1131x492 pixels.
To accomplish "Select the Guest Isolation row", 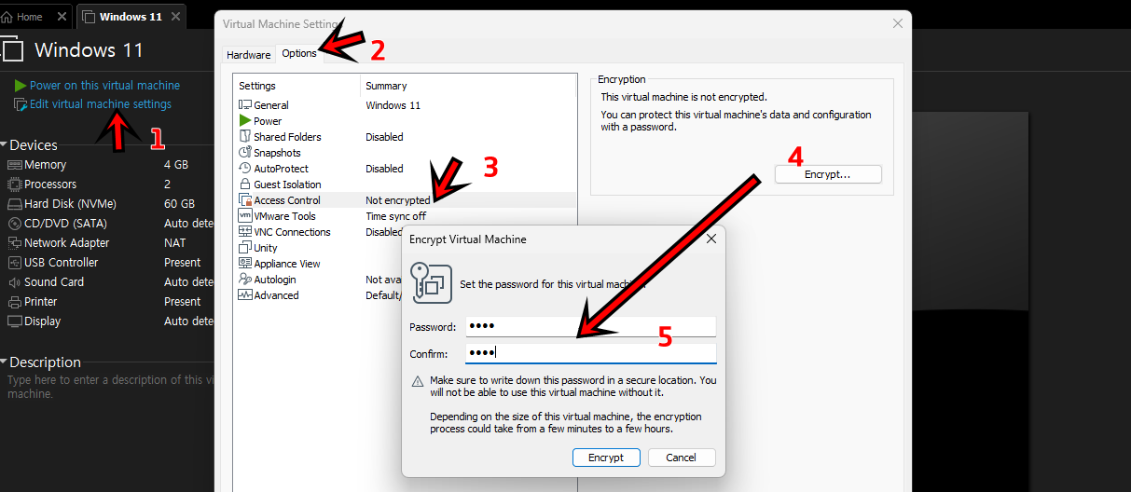I will point(405,184).
